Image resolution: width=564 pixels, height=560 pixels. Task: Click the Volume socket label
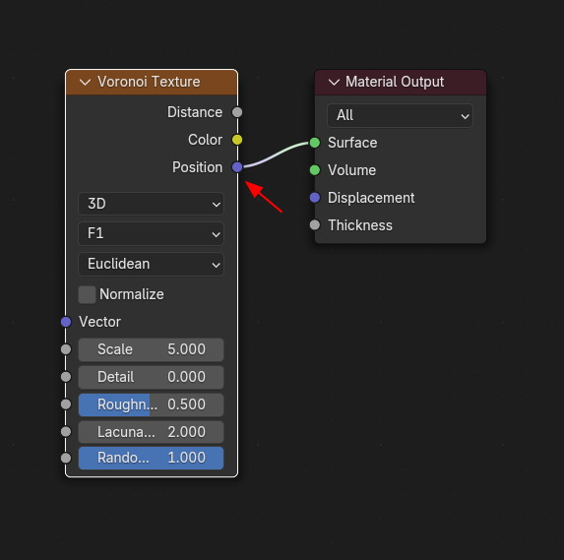351,170
